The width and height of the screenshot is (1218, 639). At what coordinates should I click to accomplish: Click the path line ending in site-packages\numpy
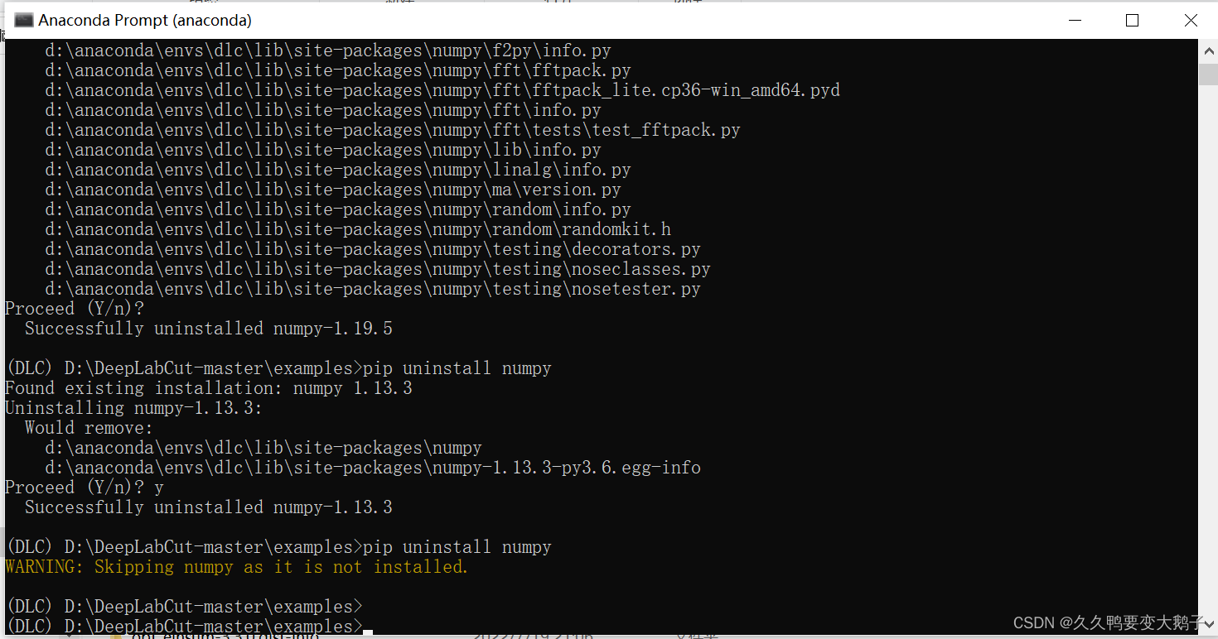[263, 448]
